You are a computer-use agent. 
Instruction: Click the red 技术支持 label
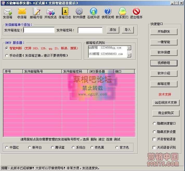pos(165,95)
